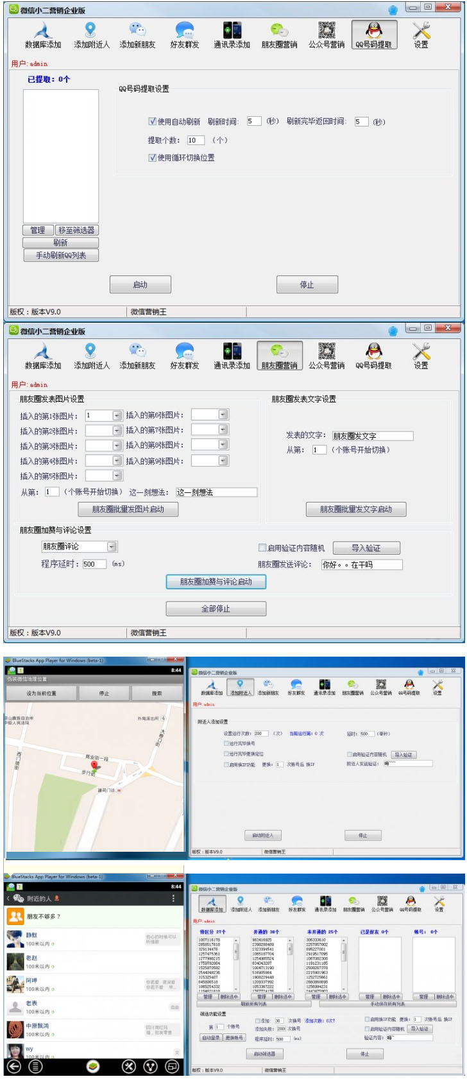This screenshot has width=467, height=1079.
Task: Enable 启用换IP功能 in the 附近人添加设置 window
Action: [x=226, y=764]
